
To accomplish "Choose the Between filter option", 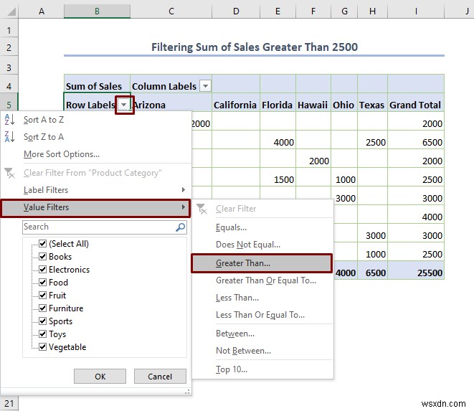I will tap(262, 334).
